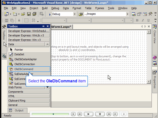Click the pause button in player controls

[100, 114]
